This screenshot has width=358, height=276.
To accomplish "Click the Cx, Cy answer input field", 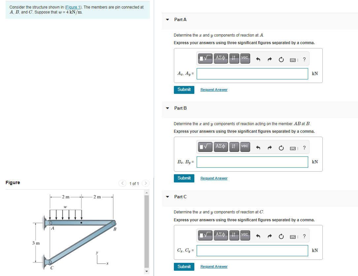I will click(252, 250).
